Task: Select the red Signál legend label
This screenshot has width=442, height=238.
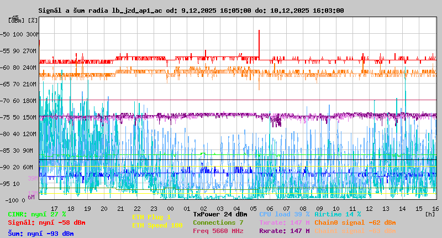Action: 46,223
